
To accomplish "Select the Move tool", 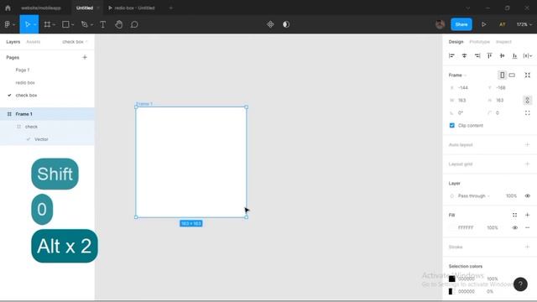I will pos(28,24).
